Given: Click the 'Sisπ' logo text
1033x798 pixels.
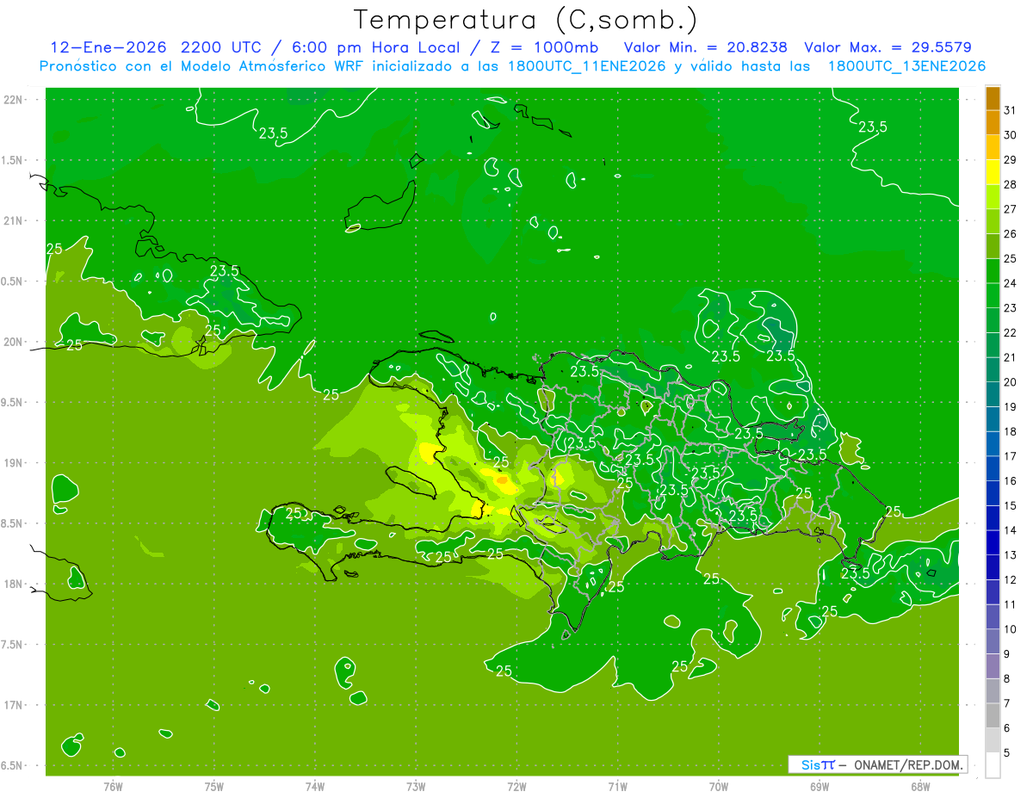Looking at the screenshot, I should click(817, 764).
